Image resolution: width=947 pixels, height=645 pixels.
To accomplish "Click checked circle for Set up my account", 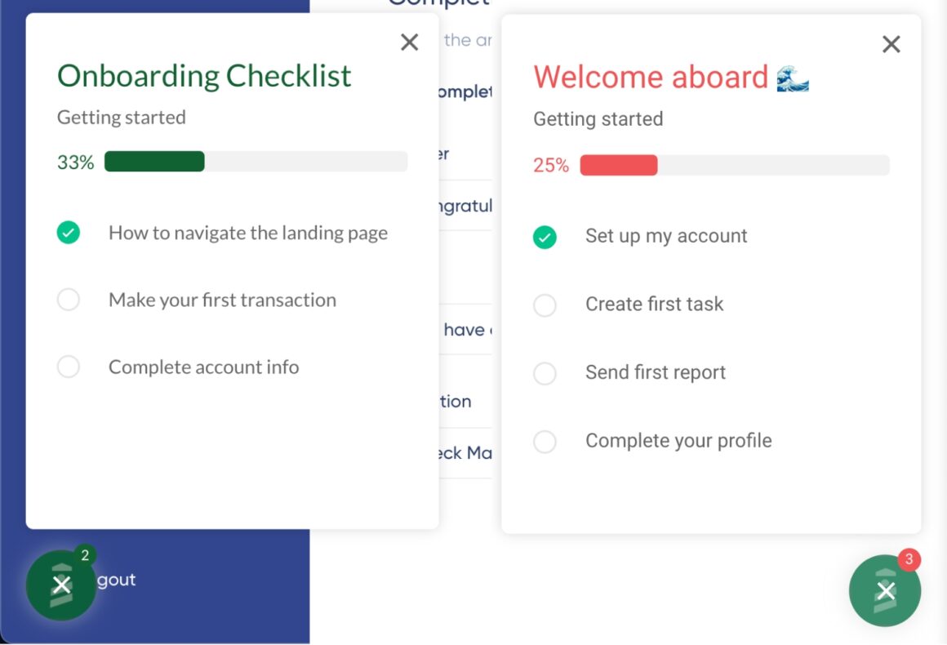I will 545,238.
